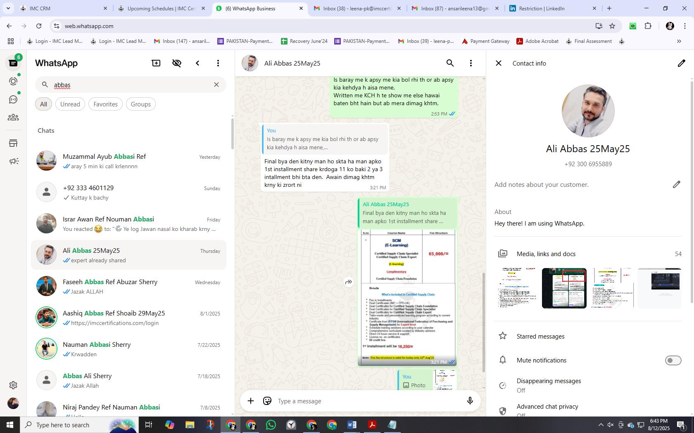
Task: Open Payment Gateway bookmark
Action: point(485,41)
